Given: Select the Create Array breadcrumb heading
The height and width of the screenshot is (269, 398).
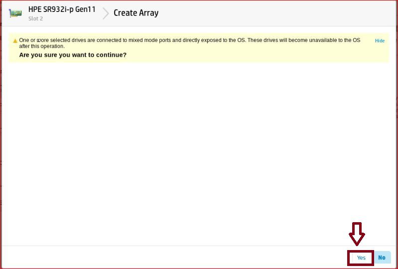Looking at the screenshot, I should (x=136, y=13).
